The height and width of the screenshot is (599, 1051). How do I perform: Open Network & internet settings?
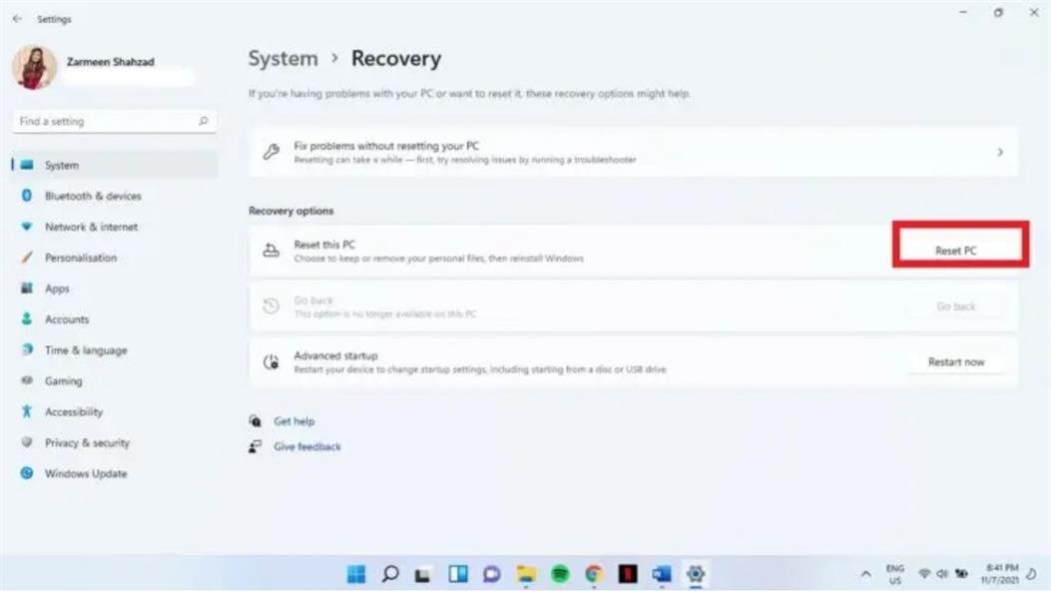(x=115, y=227)
